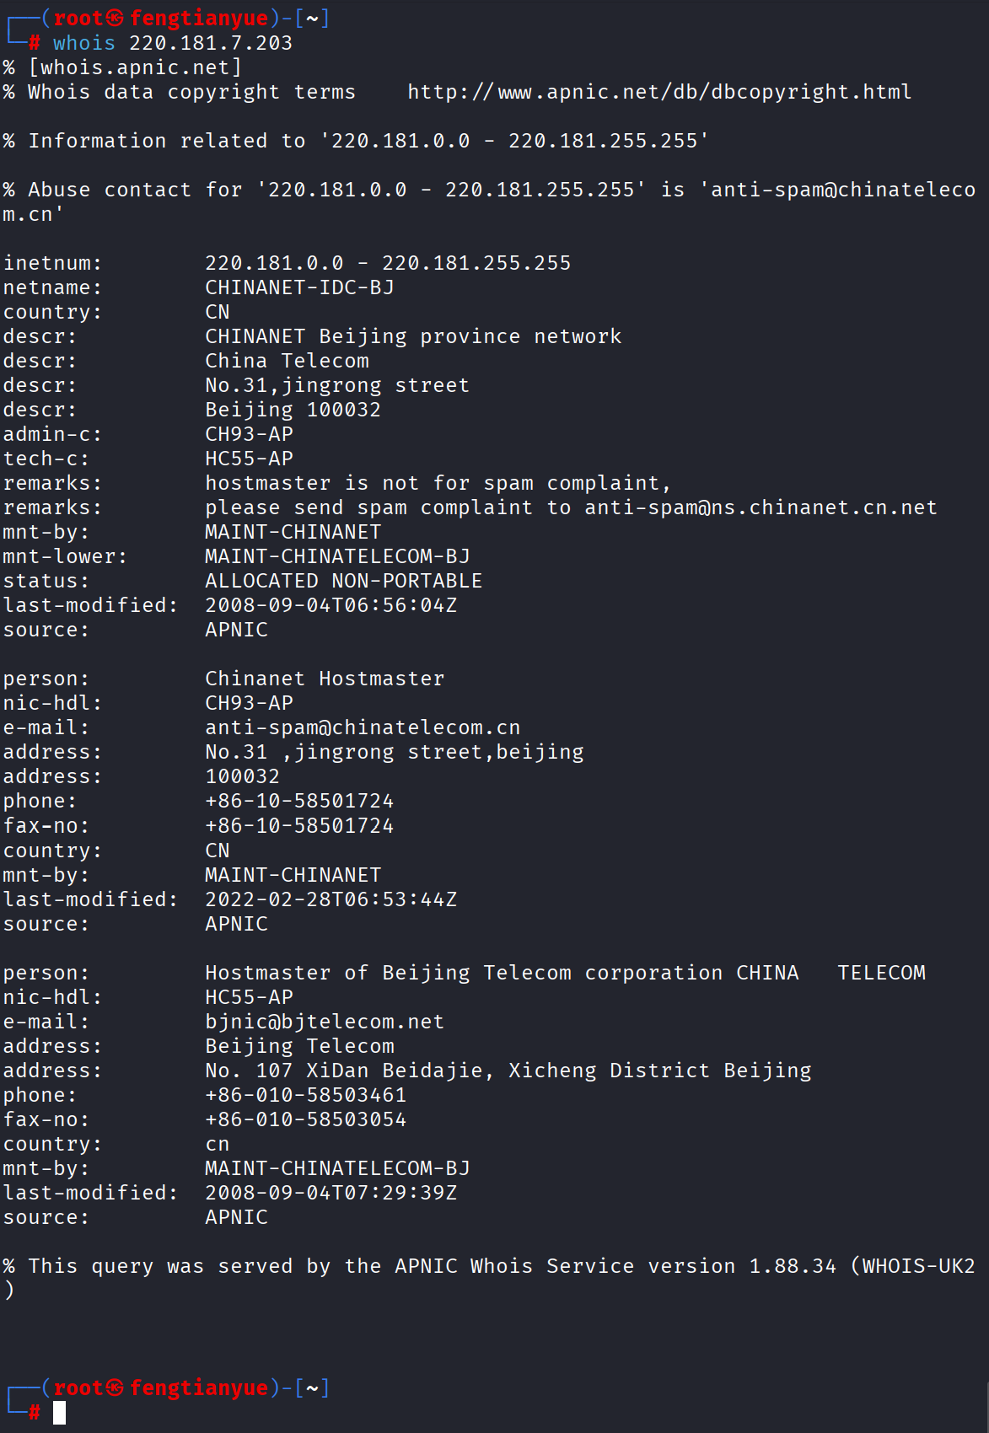Image resolution: width=989 pixels, height=1433 pixels.
Task: Click the terminal cursor block at the bottom prompt
Action: click(59, 1413)
